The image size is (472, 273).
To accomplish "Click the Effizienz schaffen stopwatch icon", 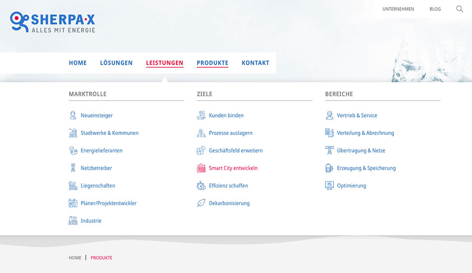I will (201, 186).
